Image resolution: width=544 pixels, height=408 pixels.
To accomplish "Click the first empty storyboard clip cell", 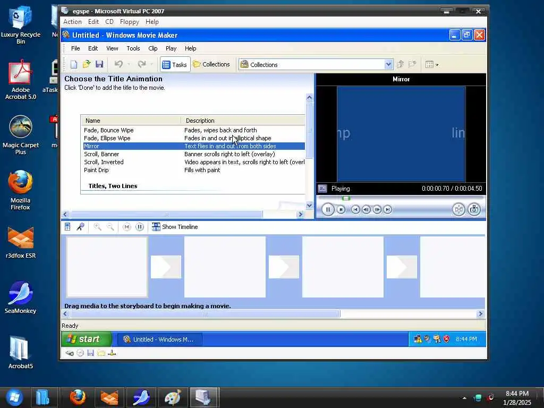I will tap(107, 267).
